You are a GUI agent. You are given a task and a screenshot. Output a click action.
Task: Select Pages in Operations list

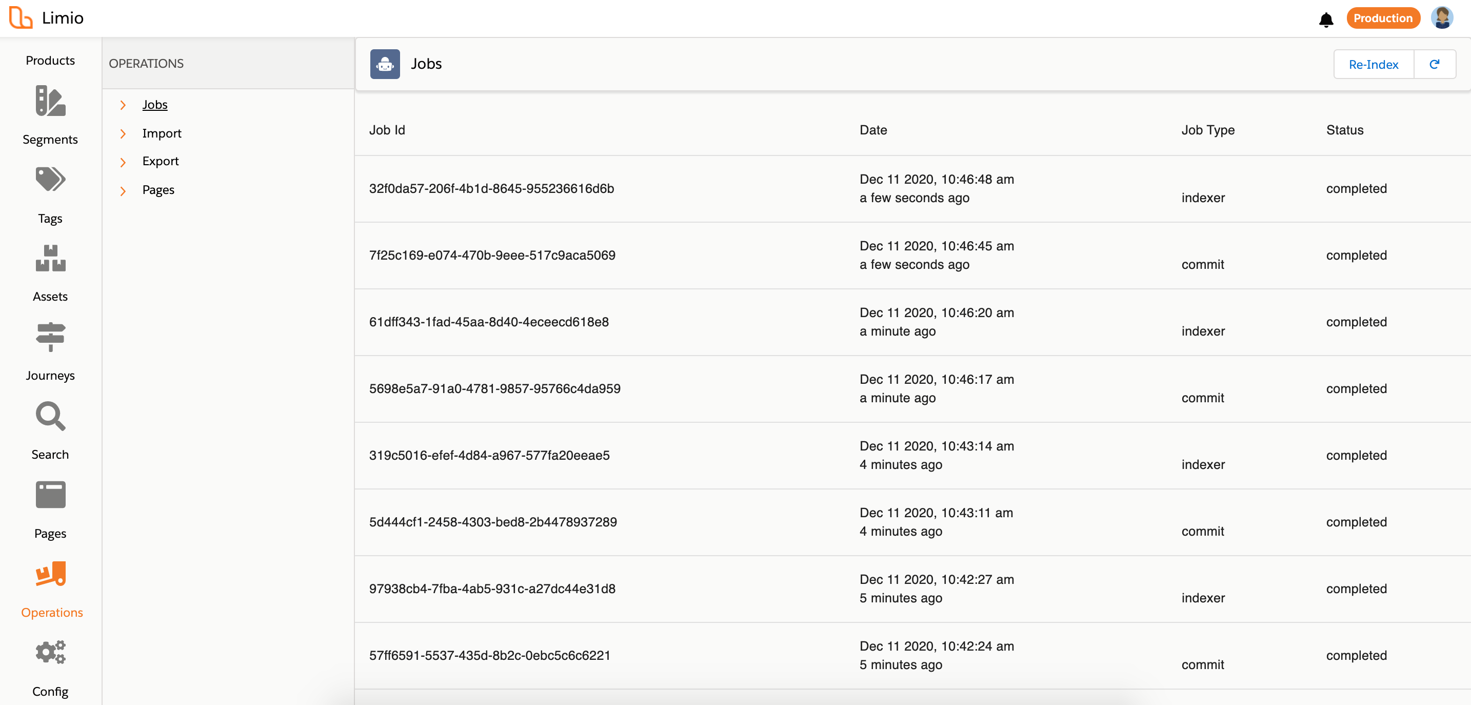pos(158,190)
